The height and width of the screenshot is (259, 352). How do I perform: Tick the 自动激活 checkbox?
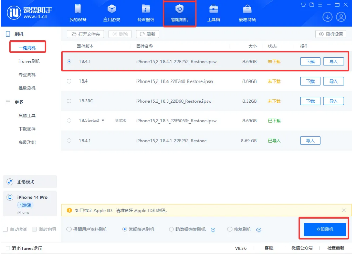click(x=5, y=229)
